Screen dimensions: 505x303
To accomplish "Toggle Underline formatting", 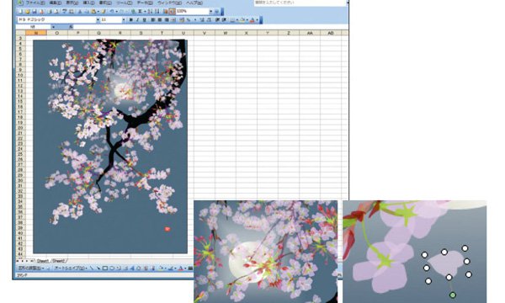I will click(x=144, y=19).
